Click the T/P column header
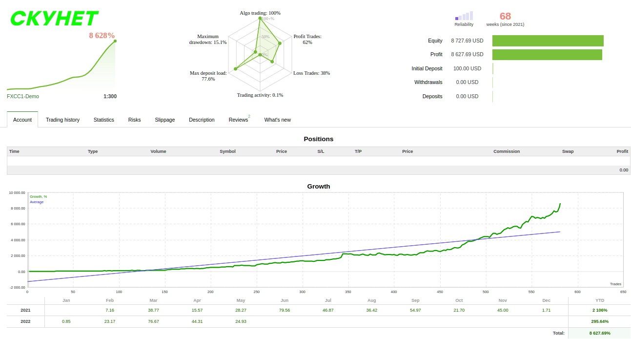This screenshot has width=631, height=339. (358, 151)
